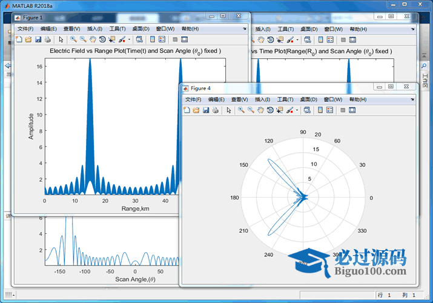The image size is (433, 303).
Task: Click the Figure 4 title bar
Action: click(x=273, y=88)
